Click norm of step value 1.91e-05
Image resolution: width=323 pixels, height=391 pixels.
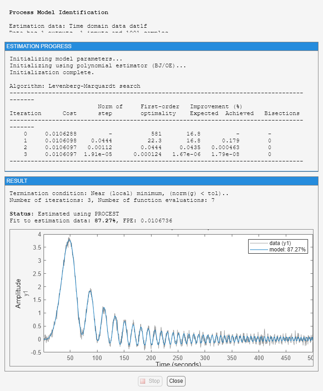[x=98, y=155]
